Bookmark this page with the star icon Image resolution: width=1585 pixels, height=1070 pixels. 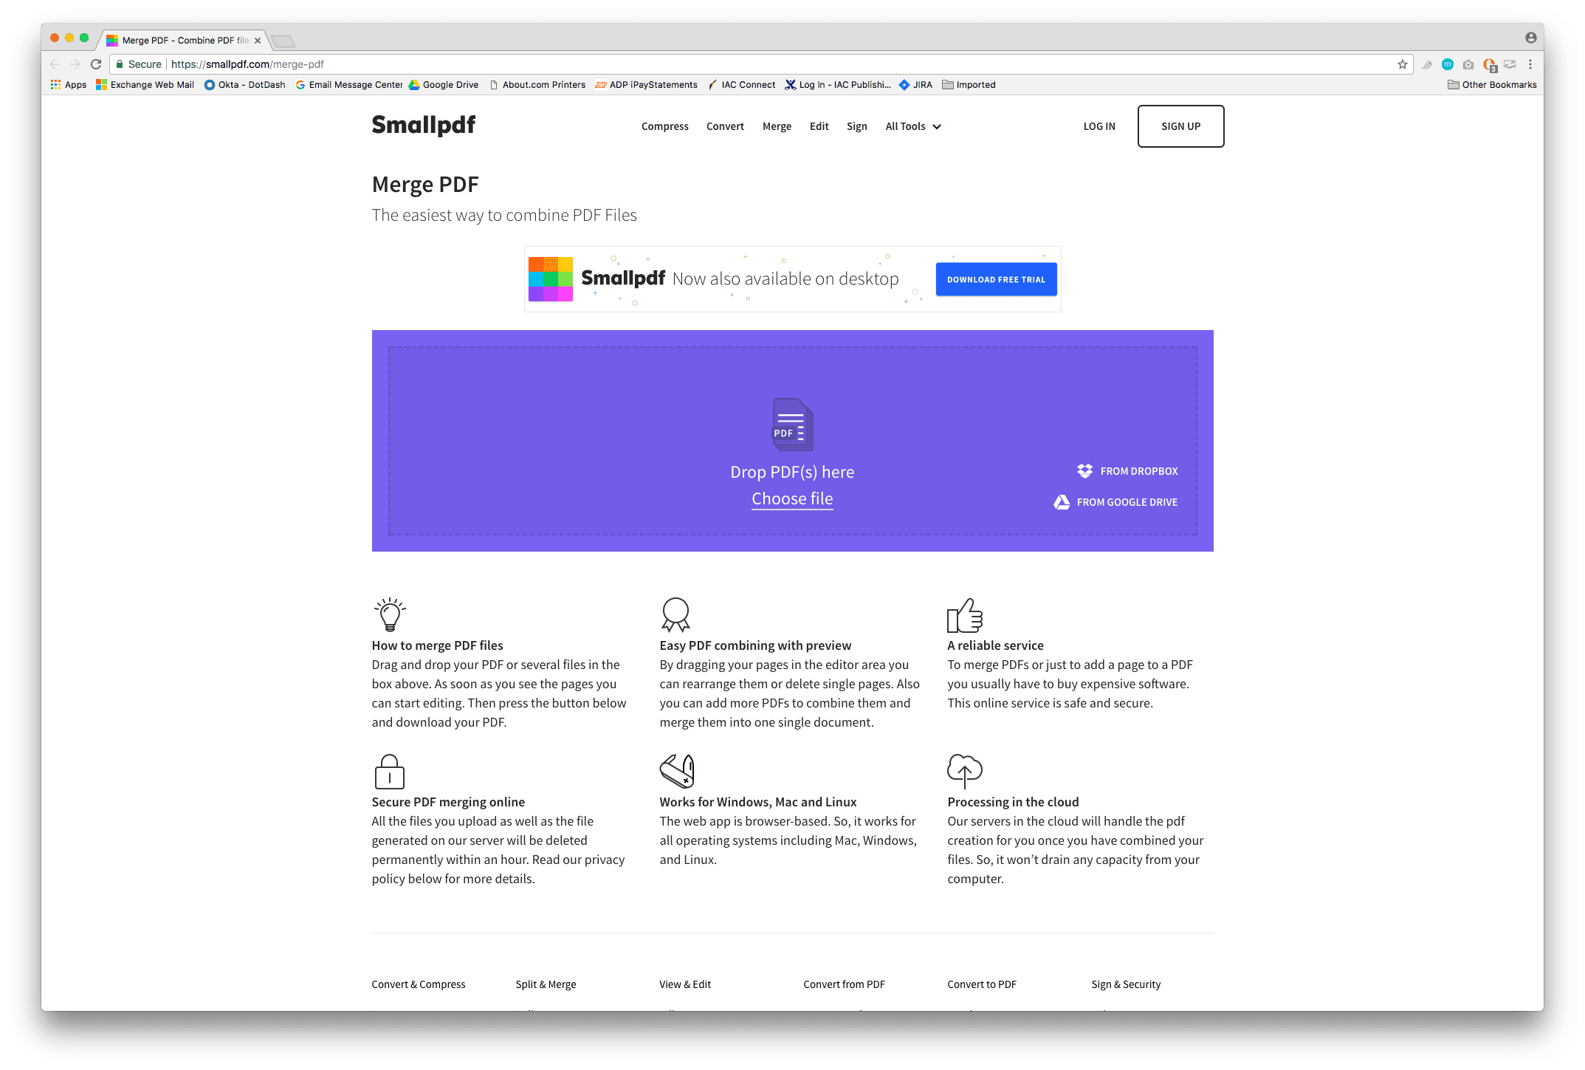pos(1403,64)
